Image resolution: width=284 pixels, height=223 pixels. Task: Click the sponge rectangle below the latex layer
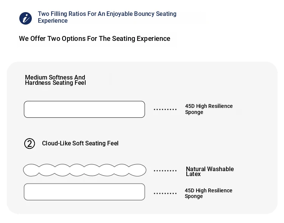[x=84, y=192]
